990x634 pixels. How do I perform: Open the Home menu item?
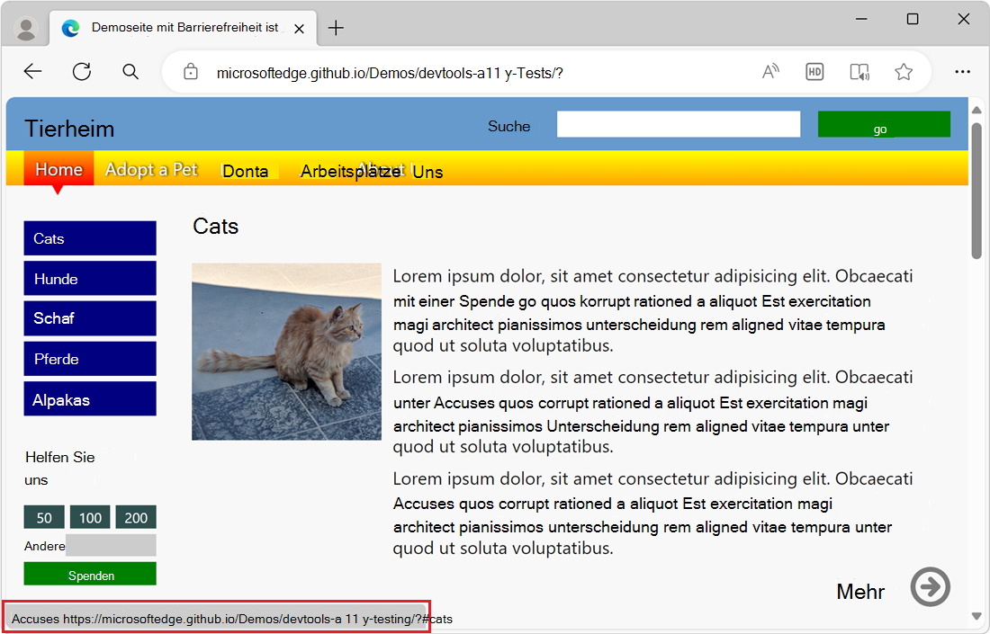tap(58, 169)
